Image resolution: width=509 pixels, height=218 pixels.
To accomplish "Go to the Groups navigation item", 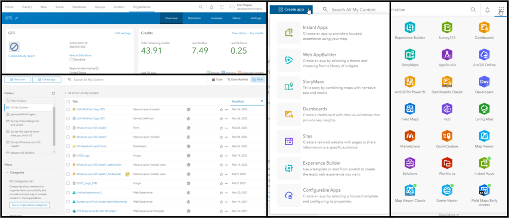I will [x=99, y=7].
